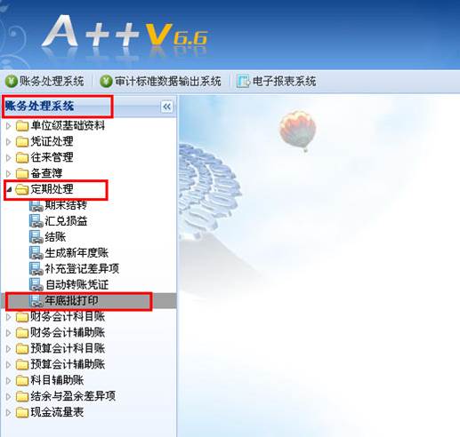
Task: Expand the 凭证处理 folder arrow
Action: point(8,142)
